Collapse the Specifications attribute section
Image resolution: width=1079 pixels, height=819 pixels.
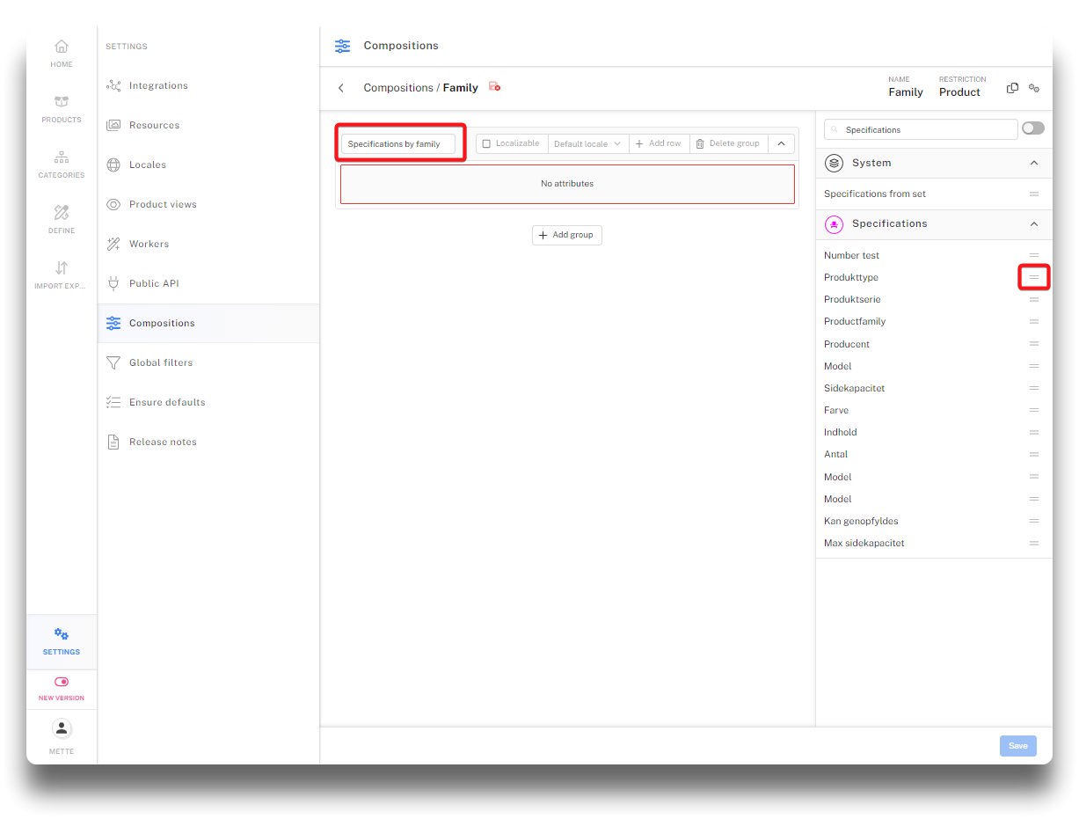click(1034, 224)
